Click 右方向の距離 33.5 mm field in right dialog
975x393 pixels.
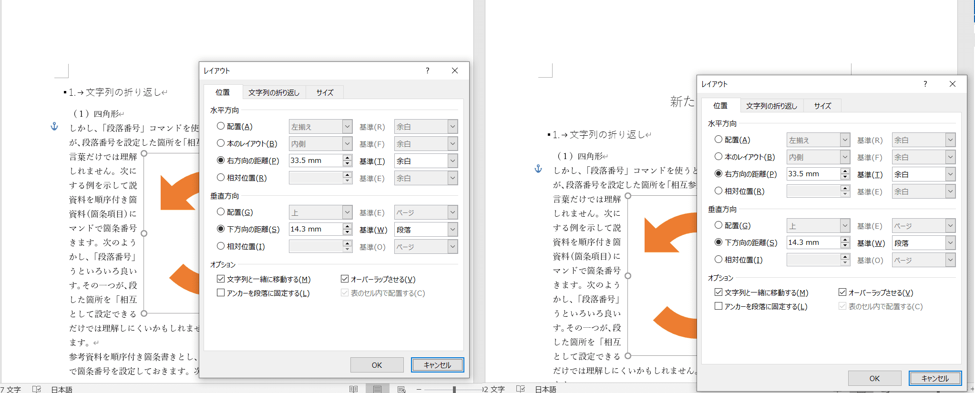click(x=813, y=174)
